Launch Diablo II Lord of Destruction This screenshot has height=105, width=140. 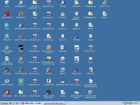point(49,94)
